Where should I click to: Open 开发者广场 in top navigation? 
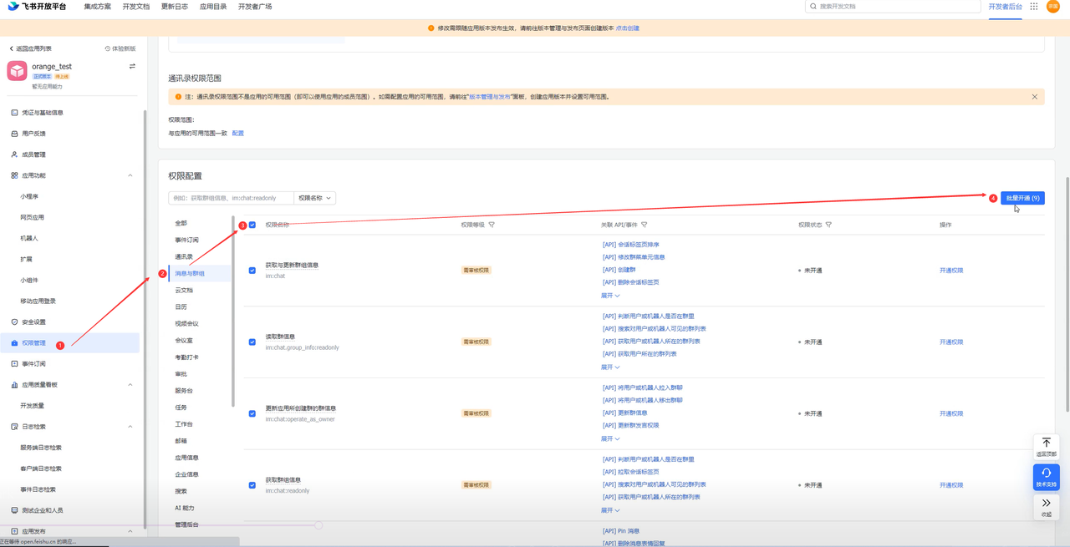[255, 7]
